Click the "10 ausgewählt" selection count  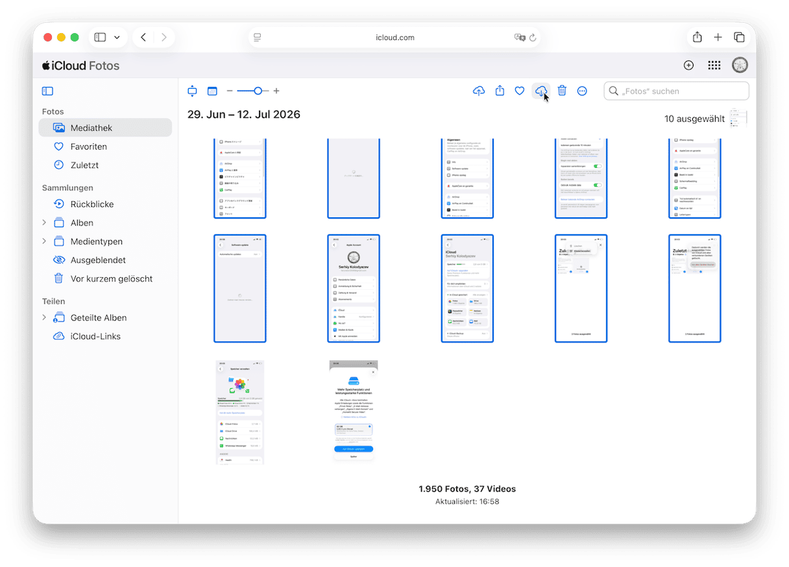[x=694, y=119]
